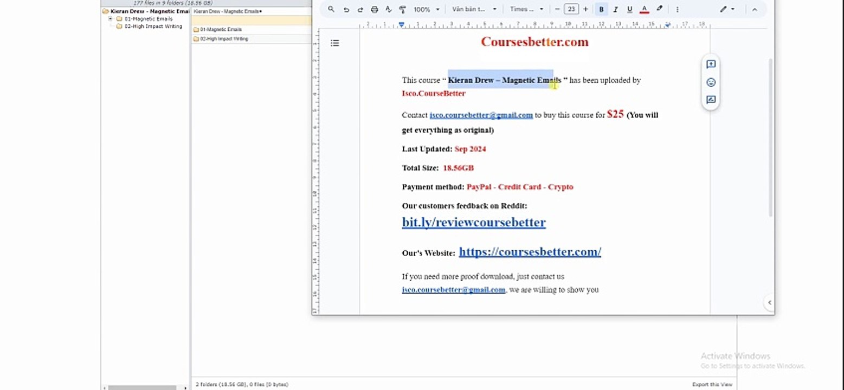The image size is (844, 390).
Task: Expand the 01-Magnetic Emails tree node
Action: pos(111,18)
